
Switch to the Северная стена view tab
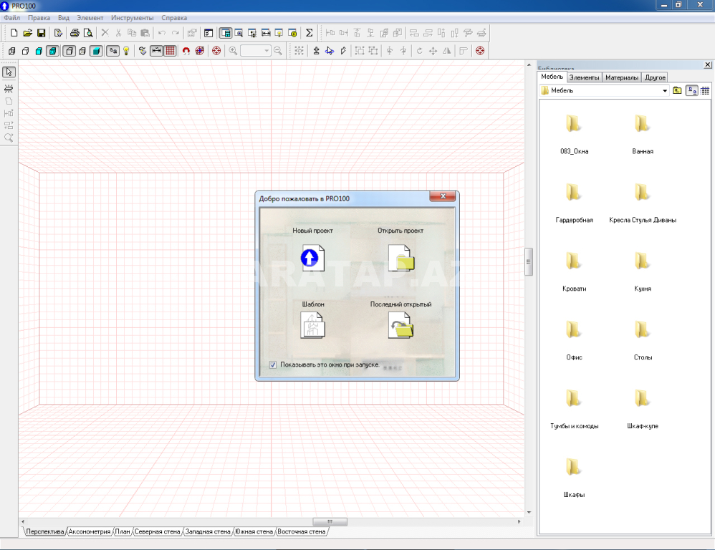158,532
